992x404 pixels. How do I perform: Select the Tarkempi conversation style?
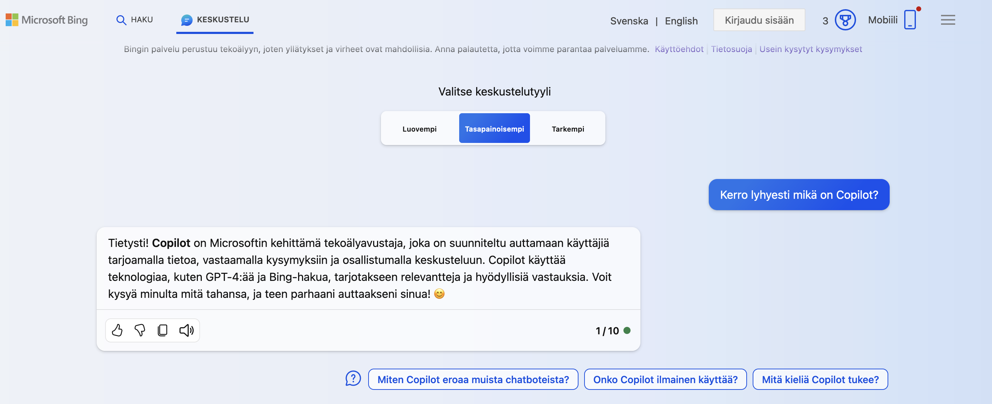(x=568, y=129)
